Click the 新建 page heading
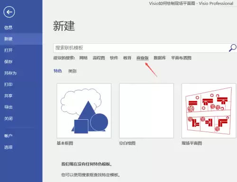The height and width of the screenshot is (182, 237). [64, 26]
